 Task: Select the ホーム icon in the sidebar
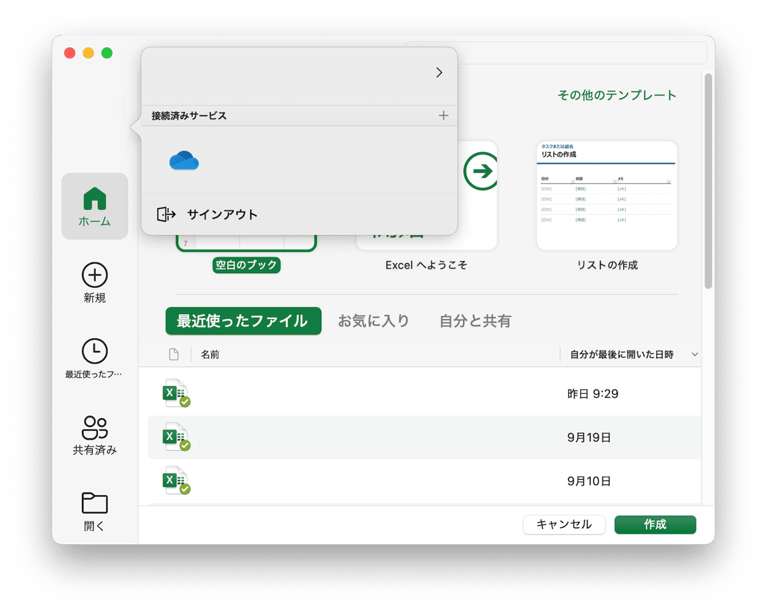[x=94, y=199]
